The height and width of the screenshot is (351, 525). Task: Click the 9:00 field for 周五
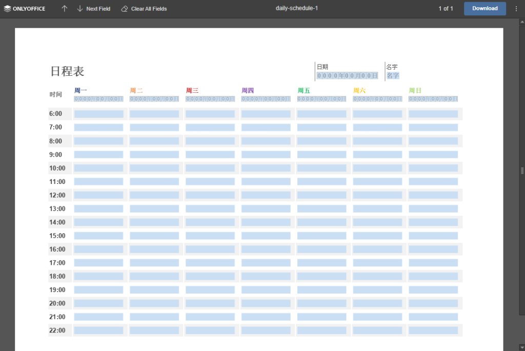pyautogui.click(x=321, y=154)
